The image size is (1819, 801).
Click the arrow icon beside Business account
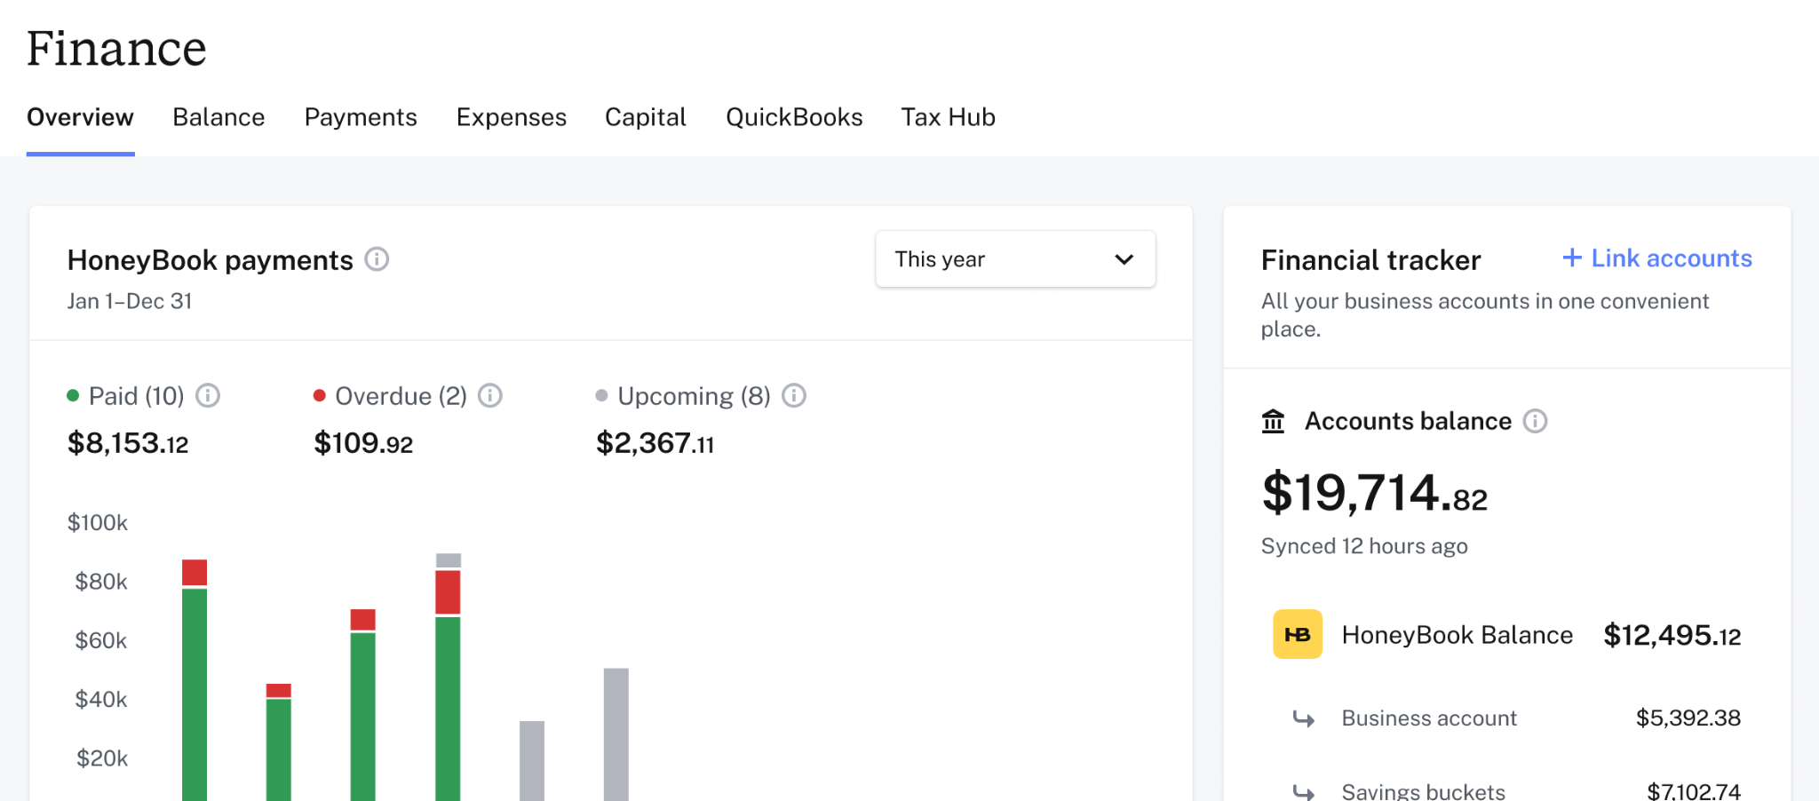point(1303,718)
